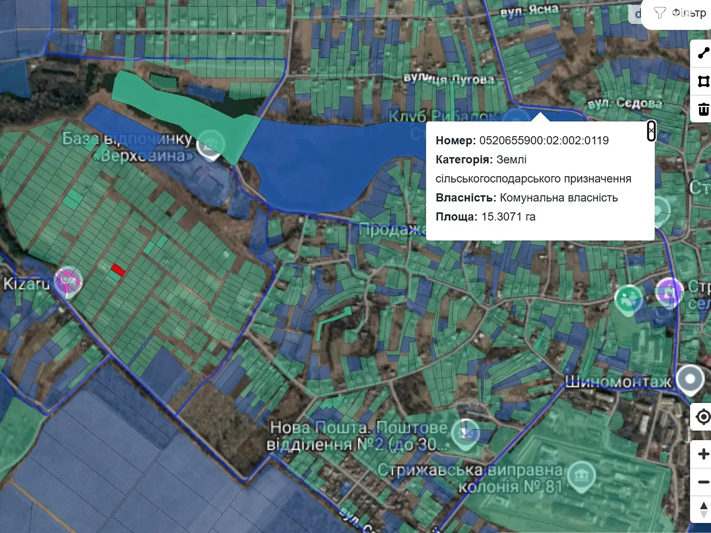Viewport: 711px width, 533px height.
Task: Center map on my current location
Action: pyautogui.click(x=703, y=417)
